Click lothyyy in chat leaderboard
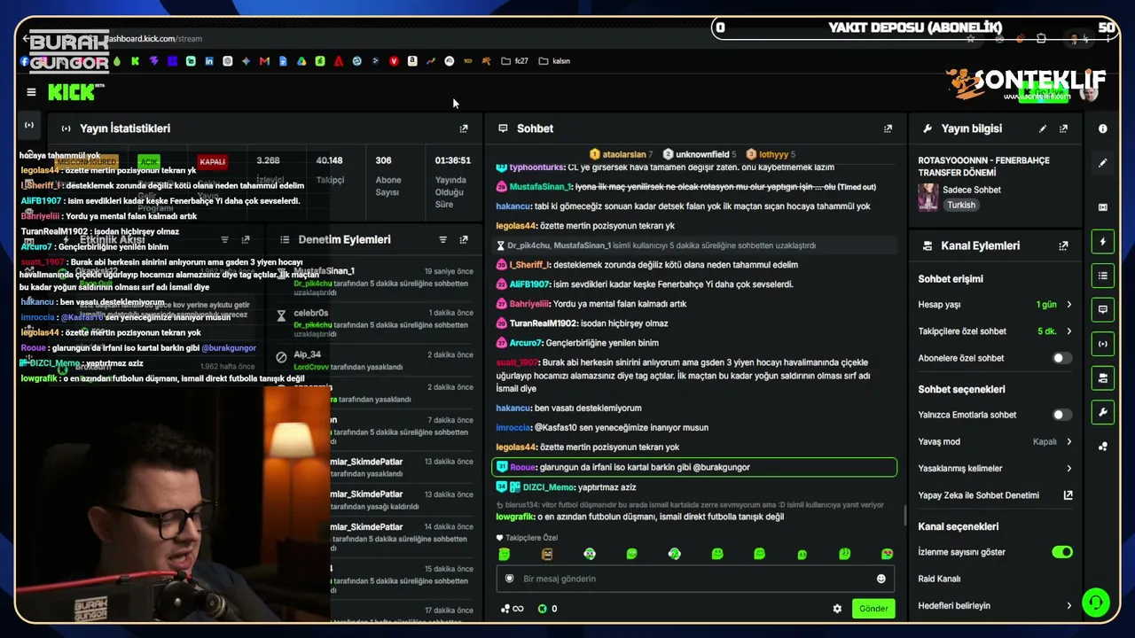 tap(773, 154)
